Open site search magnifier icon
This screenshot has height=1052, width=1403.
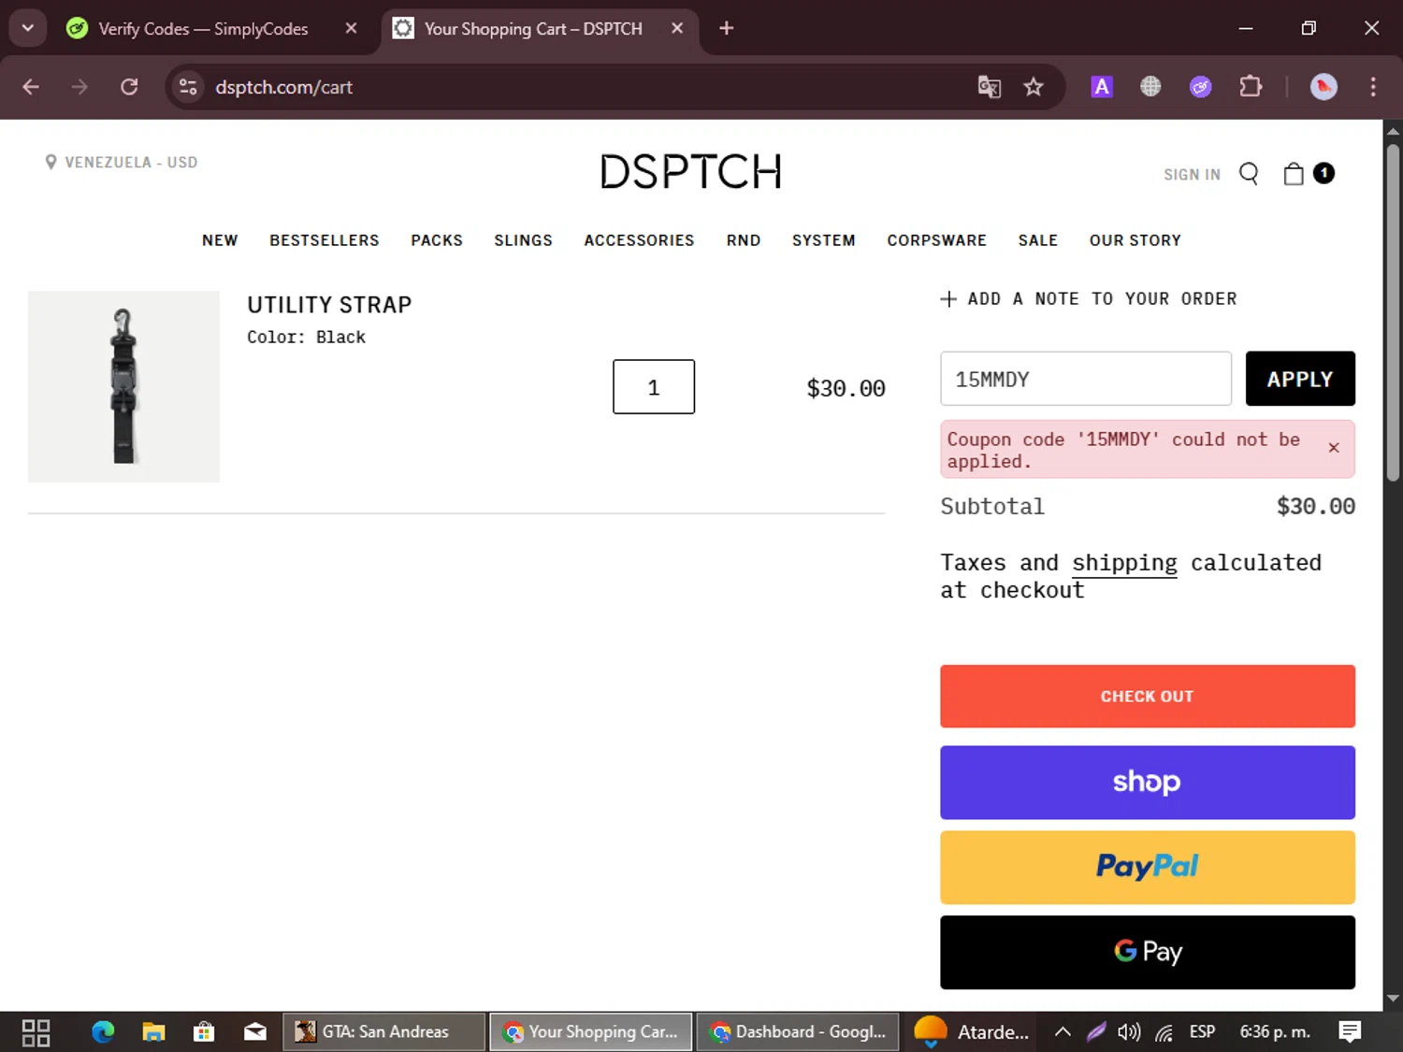[x=1249, y=174]
